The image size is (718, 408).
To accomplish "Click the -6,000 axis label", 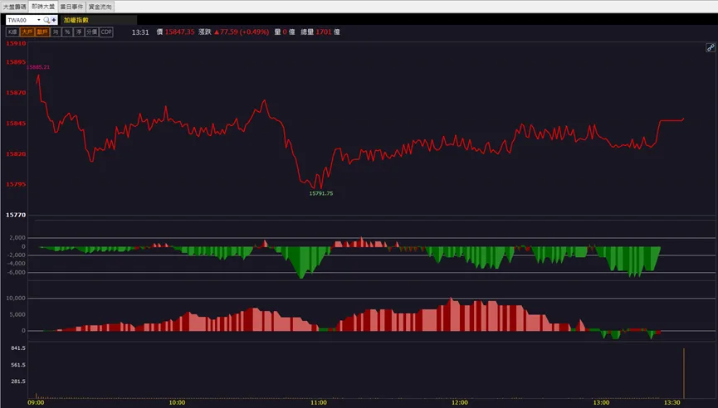I will click(x=17, y=273).
